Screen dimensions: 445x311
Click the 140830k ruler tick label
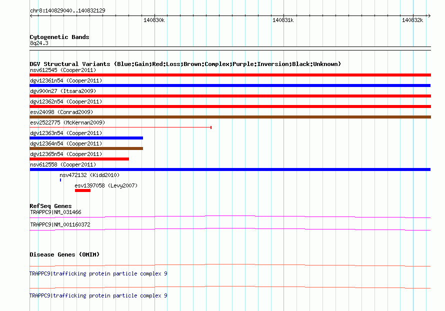154,20
